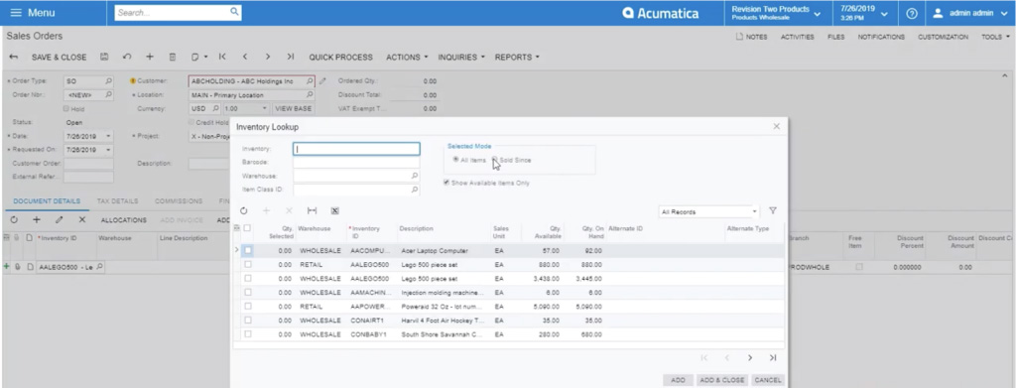Image resolution: width=1016 pixels, height=388 pixels.
Task: Close the Inventory Lookup dialog
Action: click(776, 126)
